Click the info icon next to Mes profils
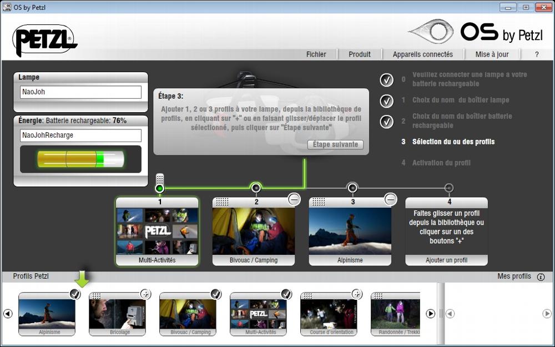Image resolution: width=555 pixels, height=347 pixels. [541, 276]
